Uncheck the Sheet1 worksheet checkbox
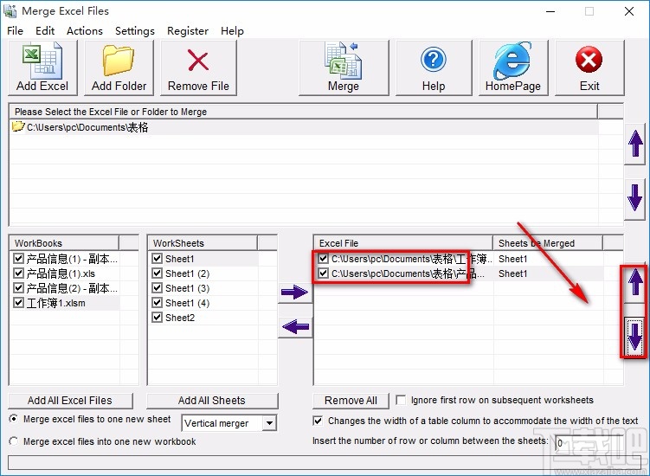The height and width of the screenshot is (476, 650). pos(157,259)
